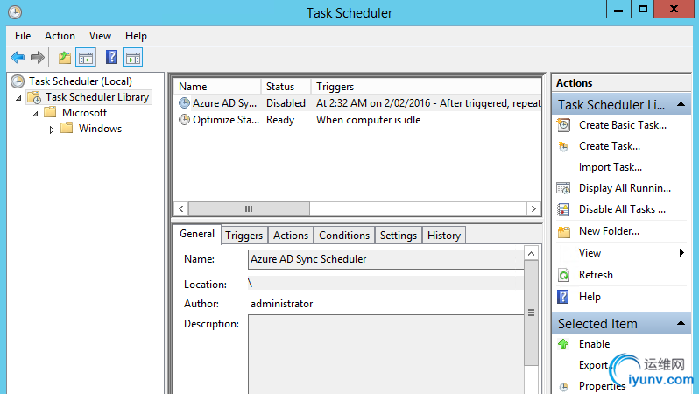Collapse the Microsoft tree node

click(35, 114)
